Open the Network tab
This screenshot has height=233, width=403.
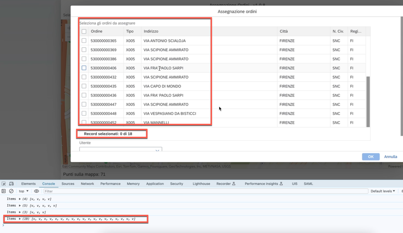87,184
